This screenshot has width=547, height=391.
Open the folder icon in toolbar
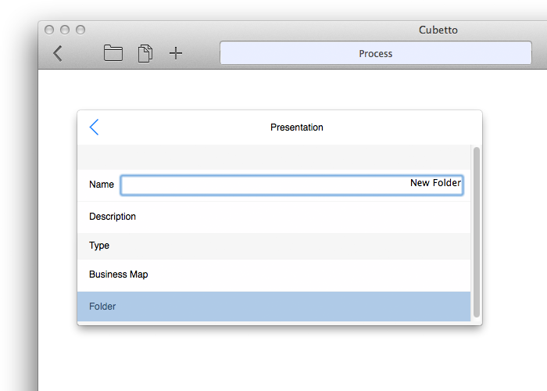(113, 53)
